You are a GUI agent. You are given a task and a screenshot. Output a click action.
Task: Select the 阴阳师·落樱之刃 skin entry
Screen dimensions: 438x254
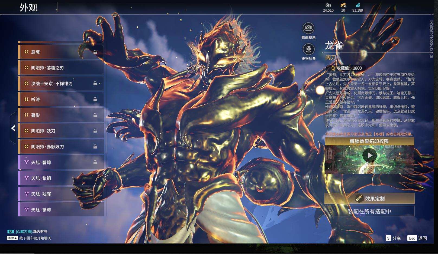tap(61, 68)
